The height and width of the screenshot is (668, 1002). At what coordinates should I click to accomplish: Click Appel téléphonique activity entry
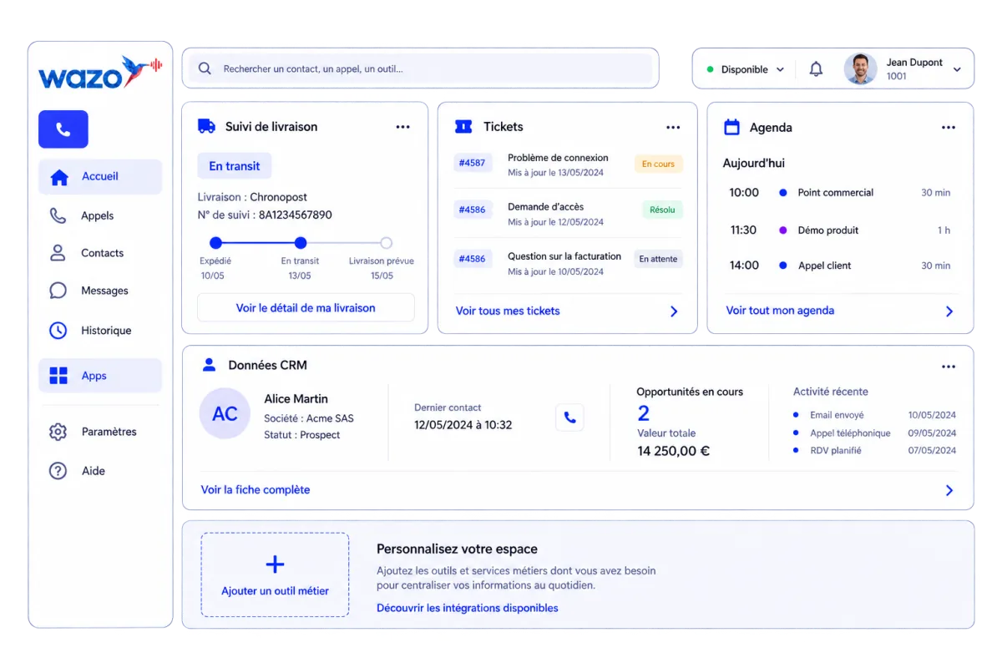click(874, 433)
